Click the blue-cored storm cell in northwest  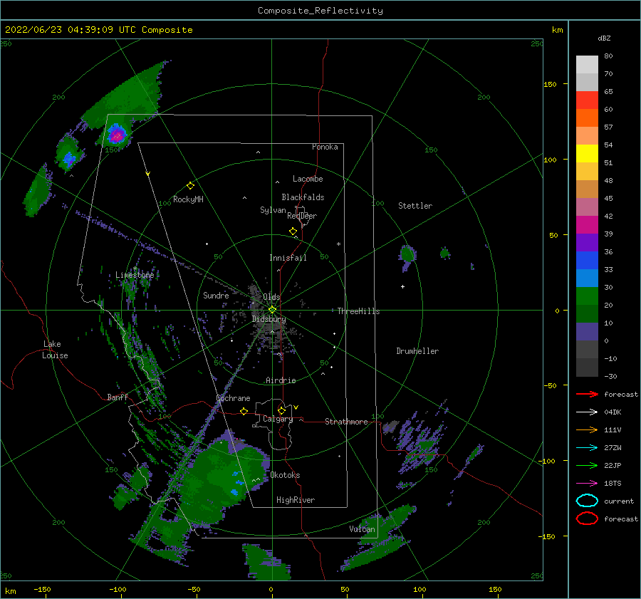coord(68,158)
